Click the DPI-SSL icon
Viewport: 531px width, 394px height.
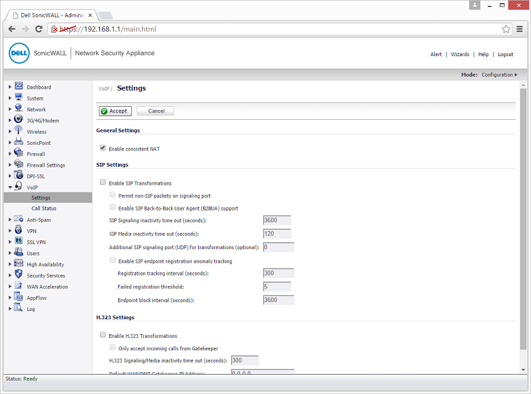(x=19, y=175)
